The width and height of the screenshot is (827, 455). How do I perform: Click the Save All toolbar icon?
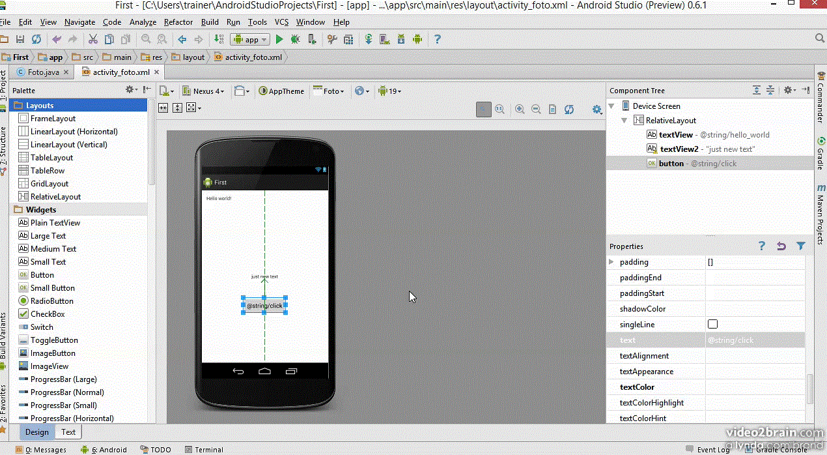20,39
